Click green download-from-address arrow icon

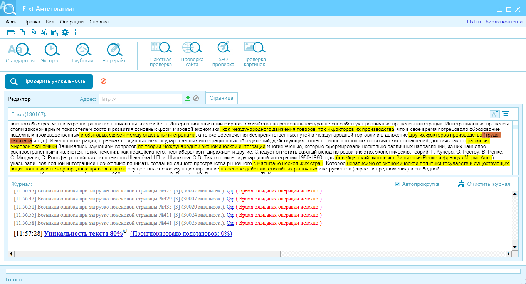point(188,99)
